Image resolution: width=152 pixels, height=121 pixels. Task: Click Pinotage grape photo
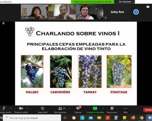point(119,71)
